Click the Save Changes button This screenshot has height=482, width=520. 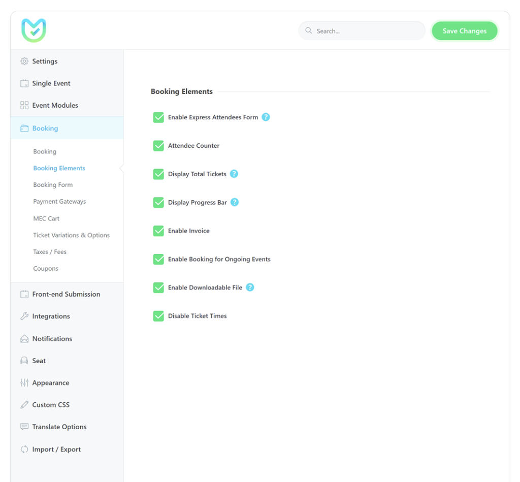[464, 30]
